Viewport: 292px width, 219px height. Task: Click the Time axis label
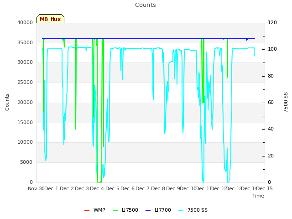pos(258,196)
